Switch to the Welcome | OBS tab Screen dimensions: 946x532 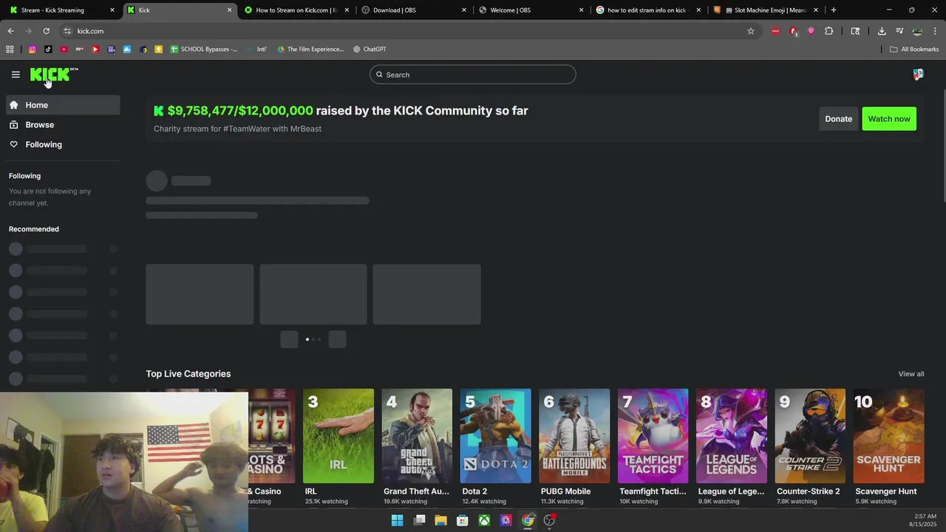point(531,10)
